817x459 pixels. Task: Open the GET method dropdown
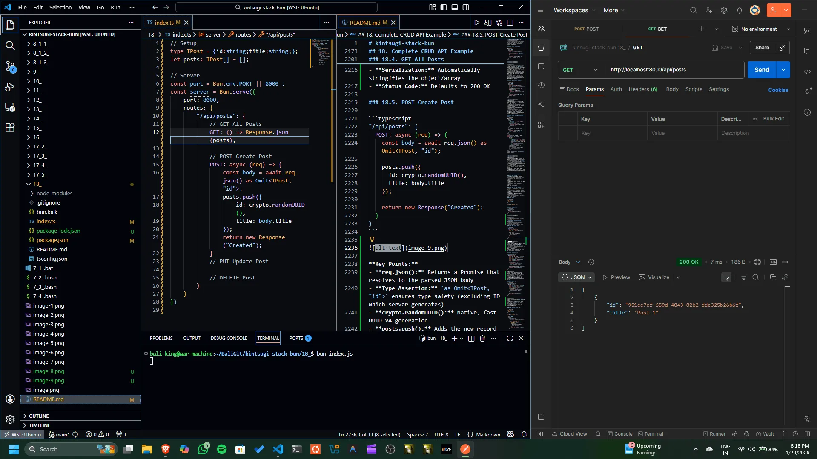(581, 70)
